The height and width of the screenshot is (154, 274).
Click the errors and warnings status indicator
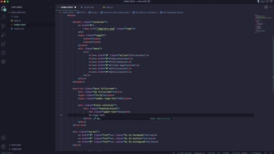[x=7, y=153]
